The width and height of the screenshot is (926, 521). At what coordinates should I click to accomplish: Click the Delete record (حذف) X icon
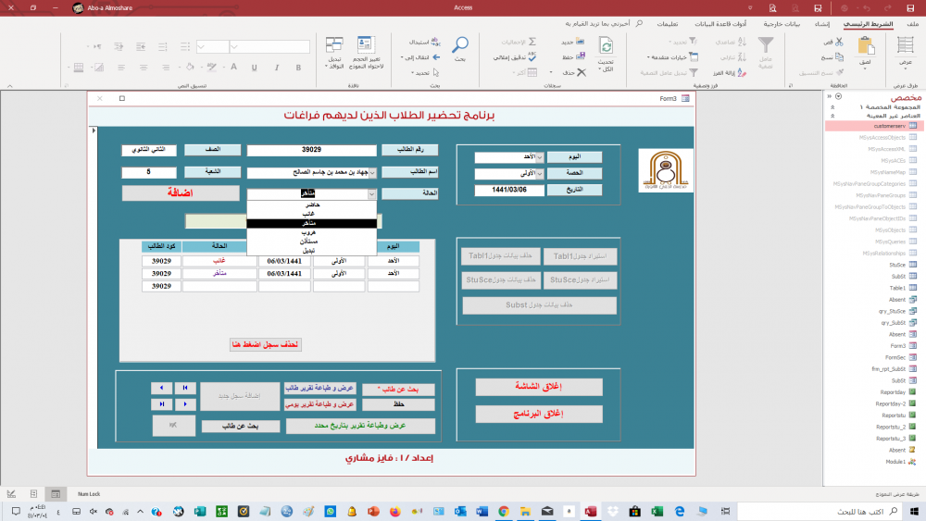[x=582, y=72]
